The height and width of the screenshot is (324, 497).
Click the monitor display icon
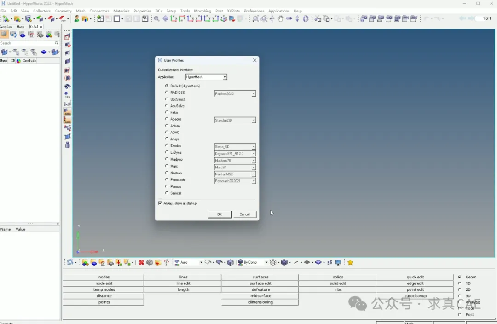click(338, 262)
